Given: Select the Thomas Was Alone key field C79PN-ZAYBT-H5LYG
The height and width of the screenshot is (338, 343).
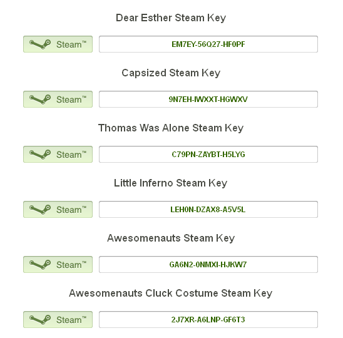Looking at the screenshot, I should point(208,155).
